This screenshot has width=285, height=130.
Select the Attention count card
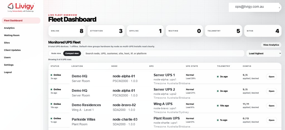[x=106, y=31]
